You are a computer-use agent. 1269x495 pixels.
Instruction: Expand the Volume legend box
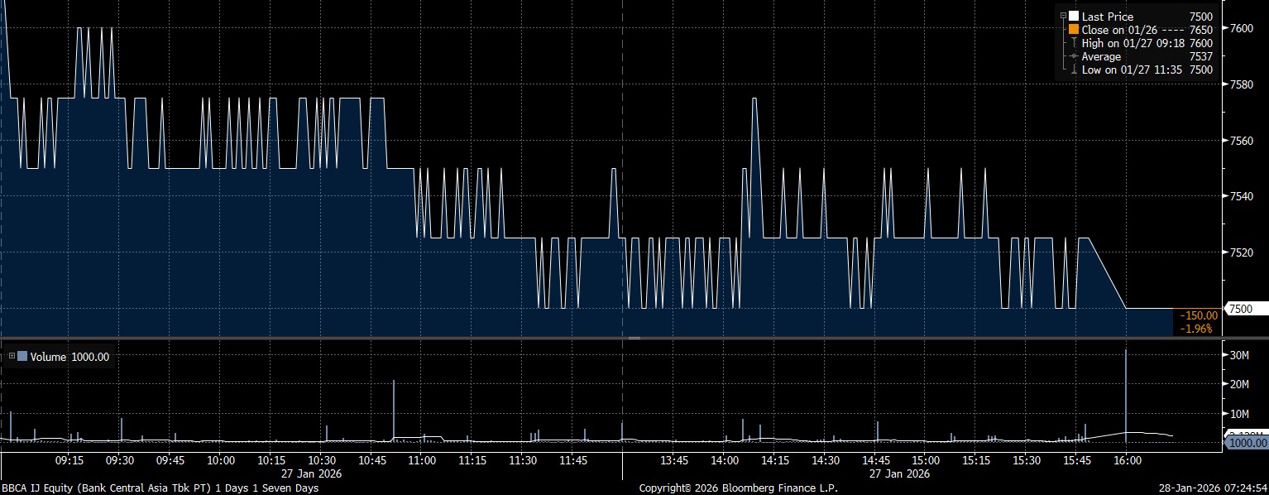12,357
